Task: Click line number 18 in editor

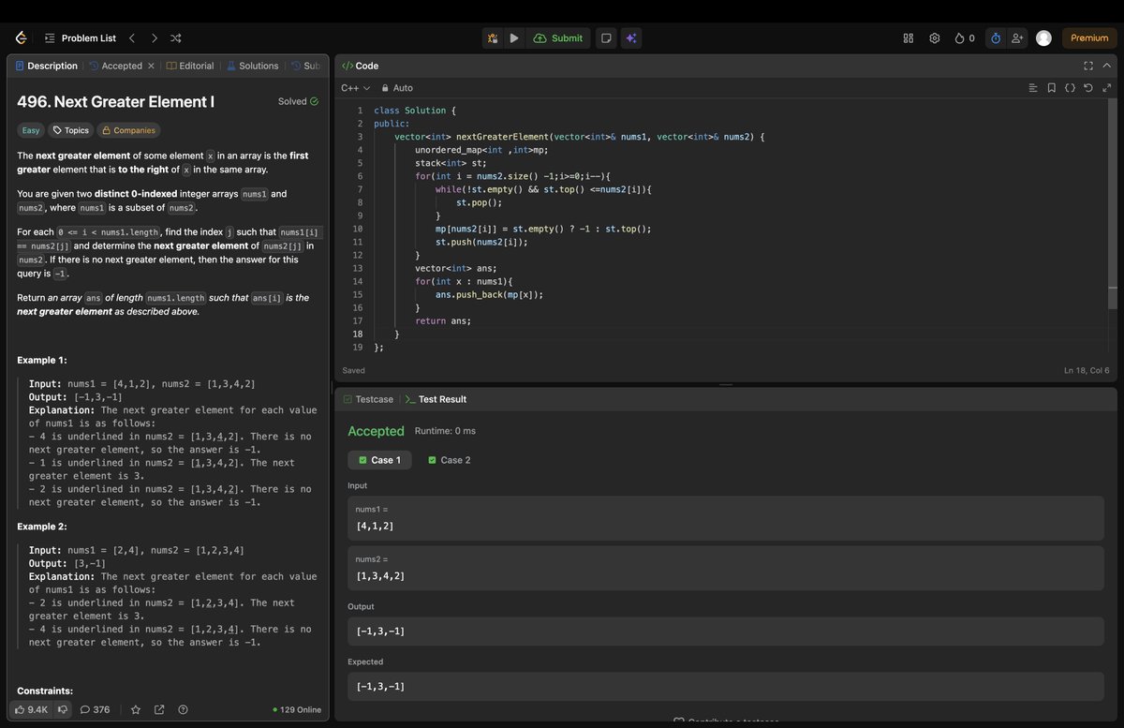Action: [358, 334]
